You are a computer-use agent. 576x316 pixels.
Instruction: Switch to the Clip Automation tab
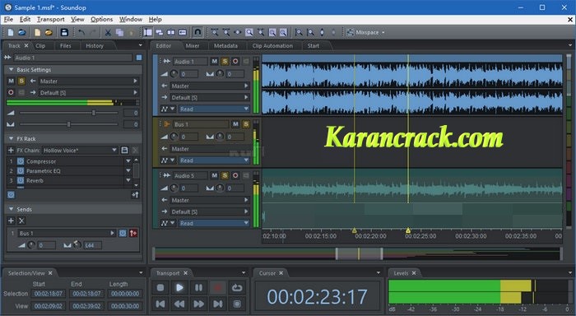pos(272,45)
